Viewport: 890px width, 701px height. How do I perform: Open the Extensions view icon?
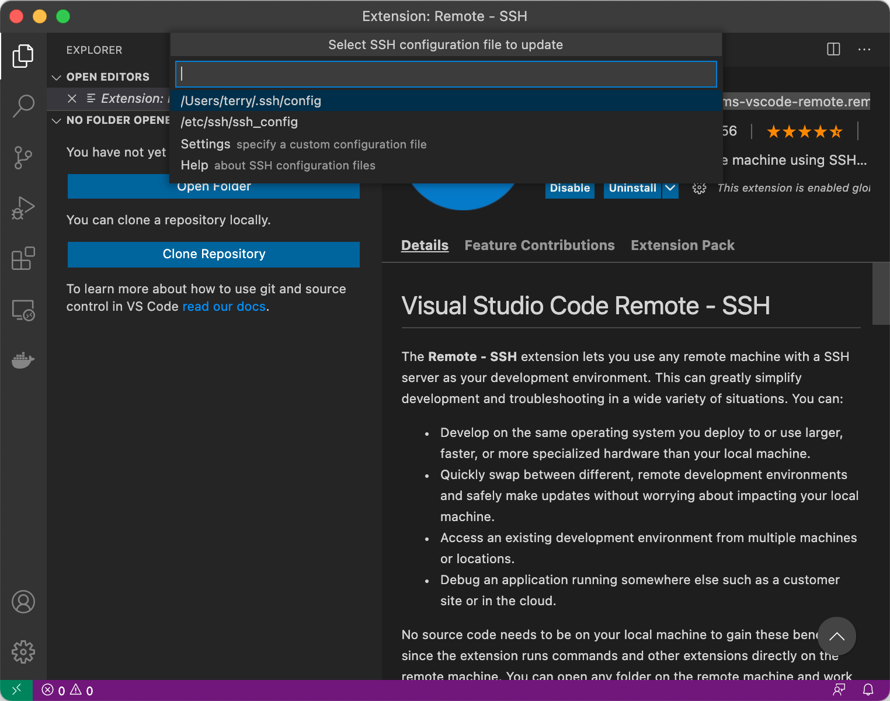coord(23,258)
